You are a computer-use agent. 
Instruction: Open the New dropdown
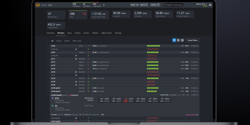coord(134,5)
